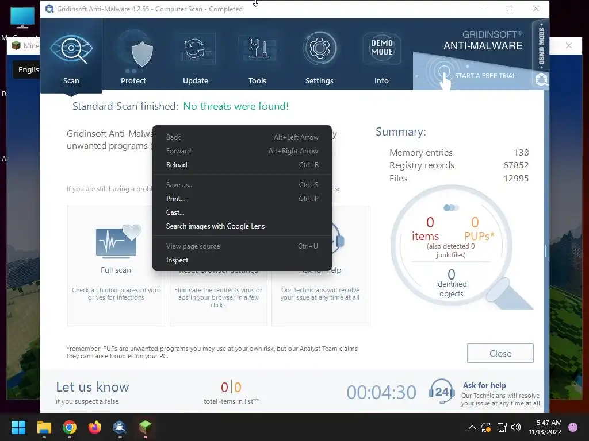Click the desktop computer icon top left
Screen dimensions: 589x441
point(22,18)
